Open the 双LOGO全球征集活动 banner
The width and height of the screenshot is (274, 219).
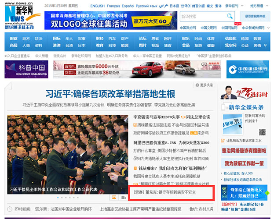[x=111, y=21]
